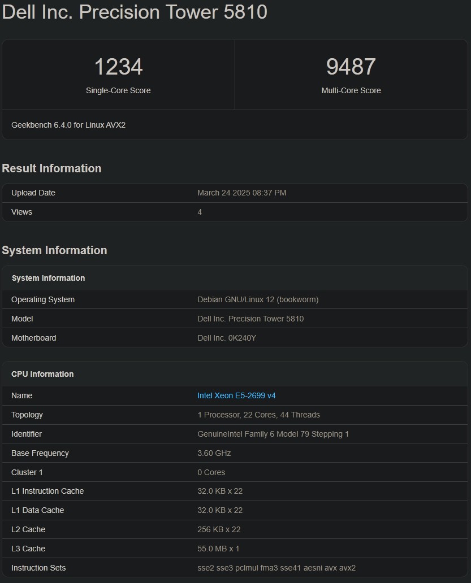Click the Result Information heading
Image resolution: width=471 pixels, height=583 pixels.
coord(51,168)
